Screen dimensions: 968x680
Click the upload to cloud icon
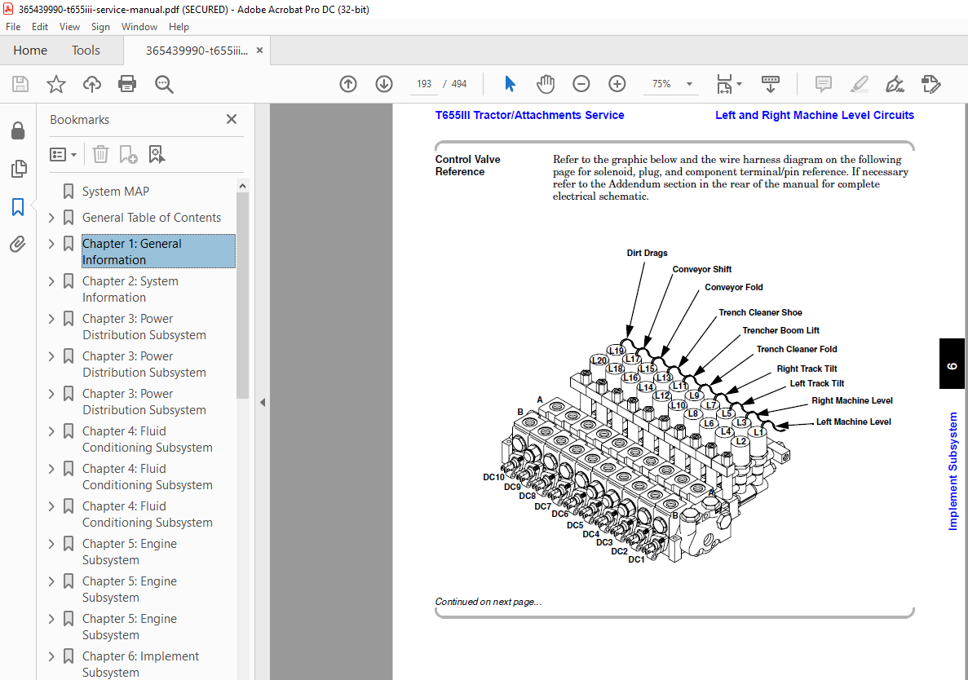click(x=92, y=84)
